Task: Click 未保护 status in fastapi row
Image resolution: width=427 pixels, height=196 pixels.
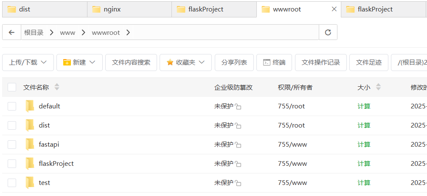Action: point(224,144)
